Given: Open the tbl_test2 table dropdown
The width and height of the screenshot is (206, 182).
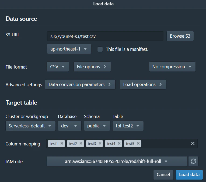Looking at the screenshot, I should tap(128, 126).
